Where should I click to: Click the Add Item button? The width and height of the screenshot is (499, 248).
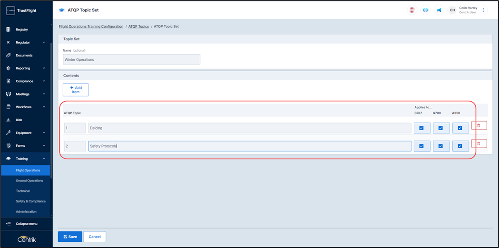click(x=76, y=90)
